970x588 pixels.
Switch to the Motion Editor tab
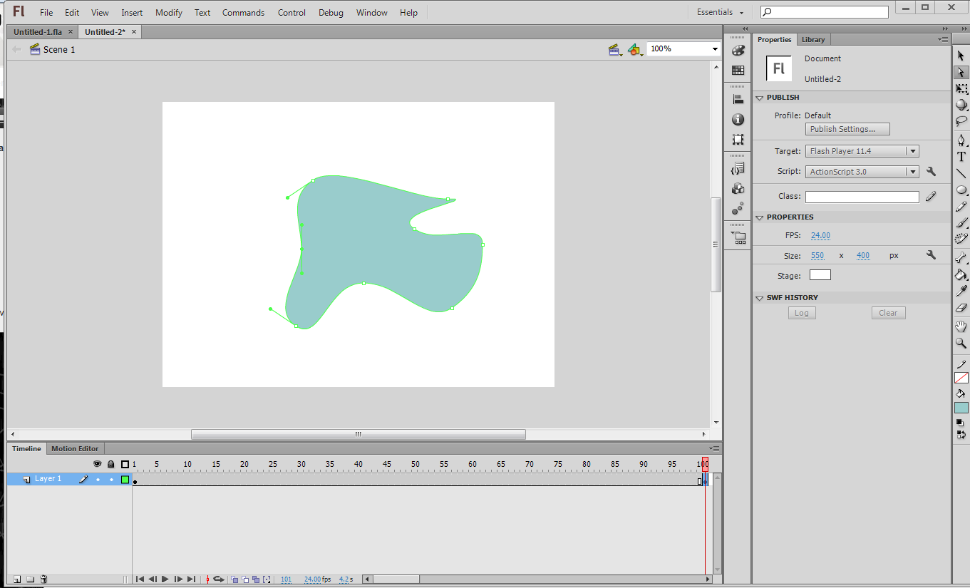(x=74, y=448)
